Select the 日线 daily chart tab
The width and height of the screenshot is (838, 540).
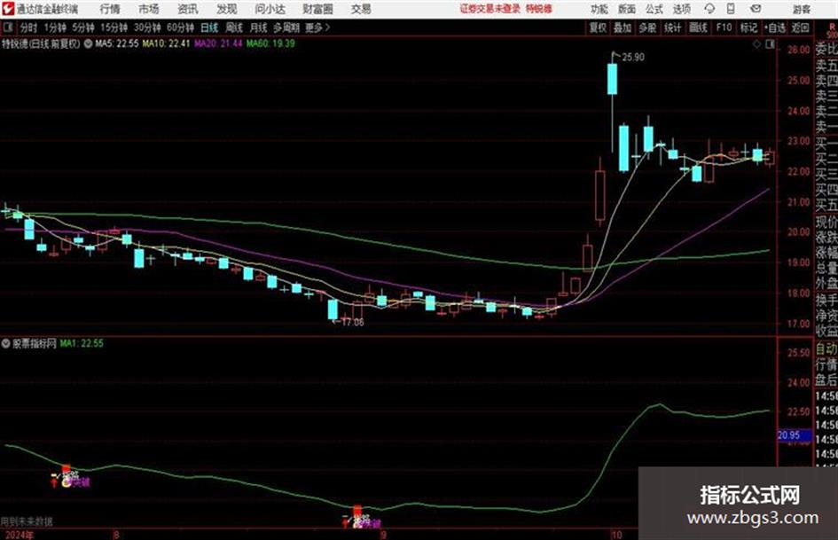click(x=209, y=27)
